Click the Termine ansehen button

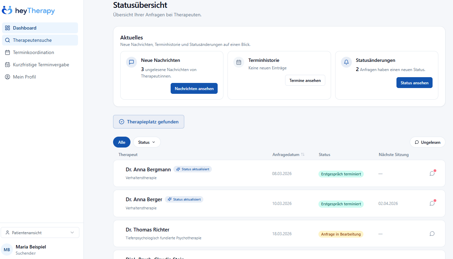click(305, 81)
